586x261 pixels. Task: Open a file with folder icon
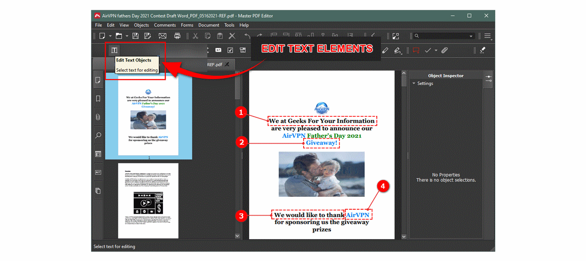119,36
